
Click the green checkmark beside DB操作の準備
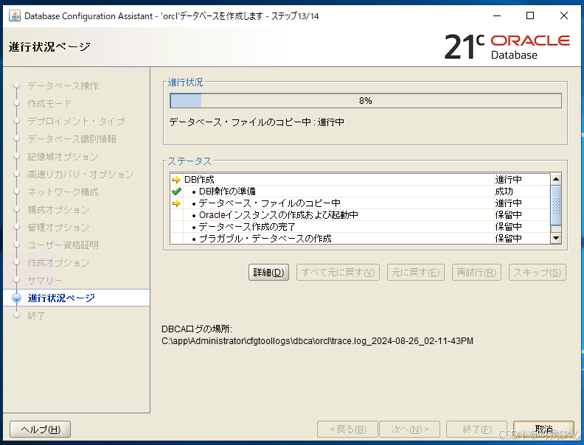coord(176,192)
